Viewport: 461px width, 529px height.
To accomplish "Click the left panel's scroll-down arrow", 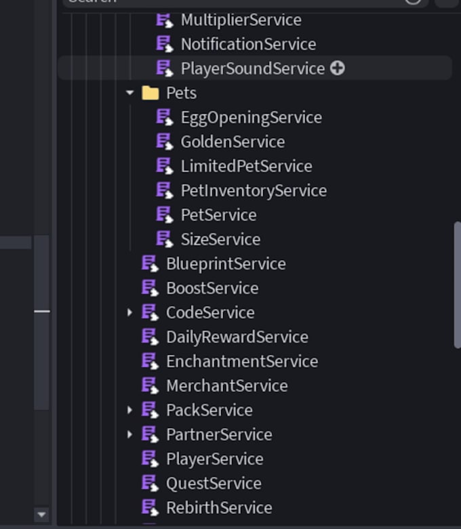I will [41, 515].
